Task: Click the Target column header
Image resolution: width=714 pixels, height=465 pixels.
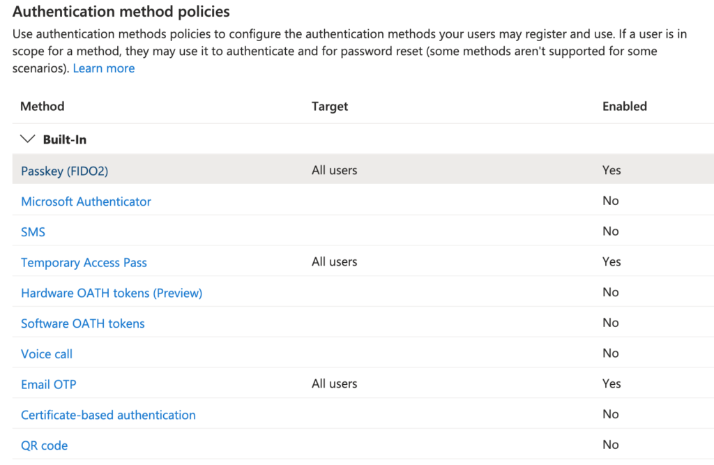Action: 330,107
